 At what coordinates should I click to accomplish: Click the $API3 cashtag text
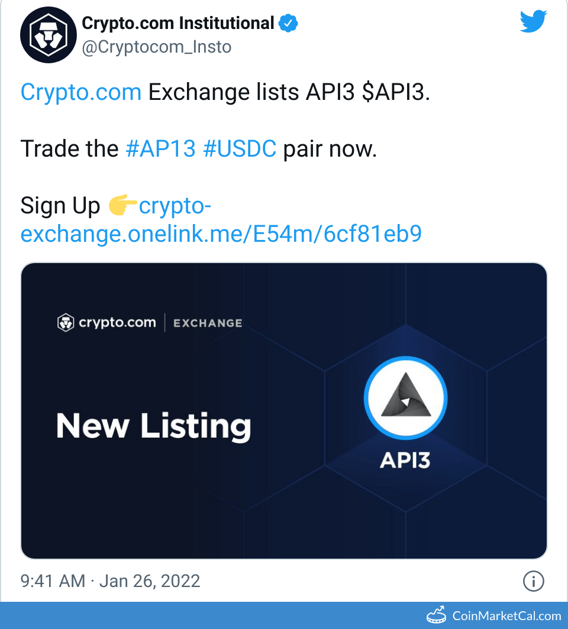395,93
